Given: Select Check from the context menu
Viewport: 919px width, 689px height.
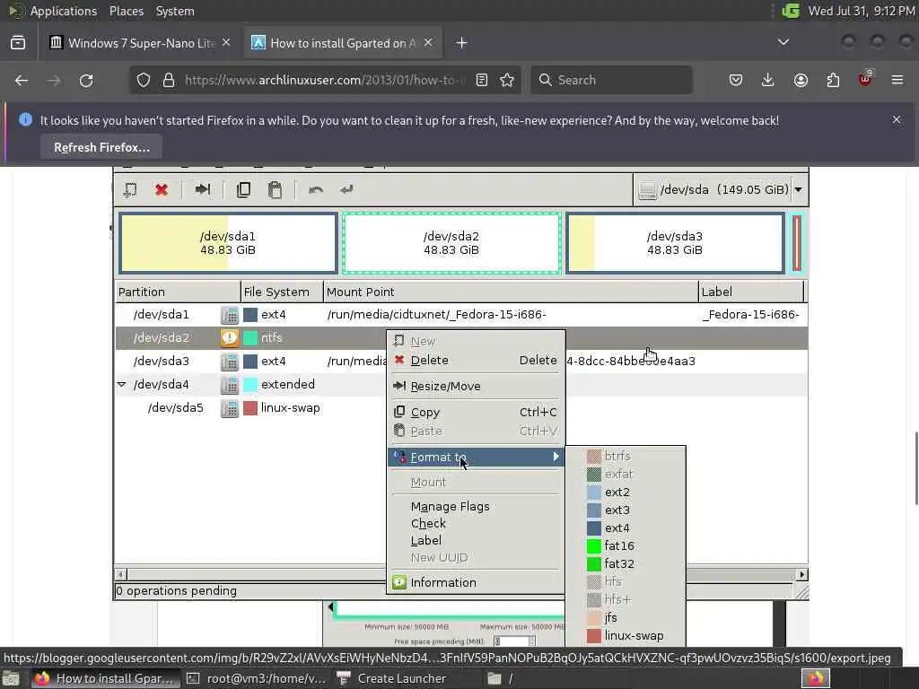Looking at the screenshot, I should [476, 523].
